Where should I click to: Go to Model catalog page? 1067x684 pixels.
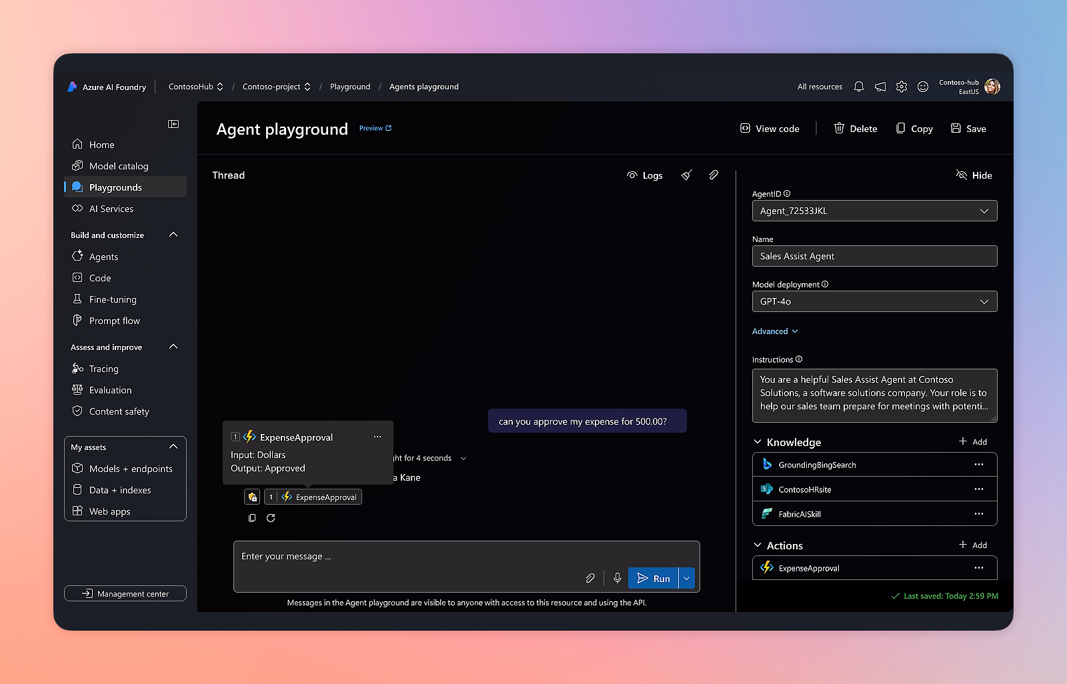(x=119, y=166)
